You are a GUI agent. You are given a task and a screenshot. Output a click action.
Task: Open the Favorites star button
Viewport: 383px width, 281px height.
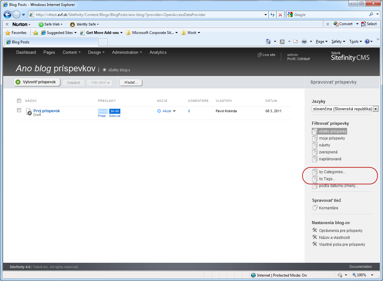16,33
